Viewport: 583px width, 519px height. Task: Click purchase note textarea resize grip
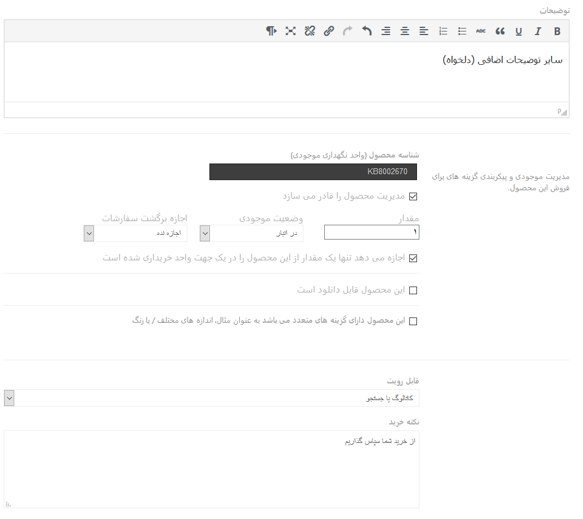click(x=8, y=505)
